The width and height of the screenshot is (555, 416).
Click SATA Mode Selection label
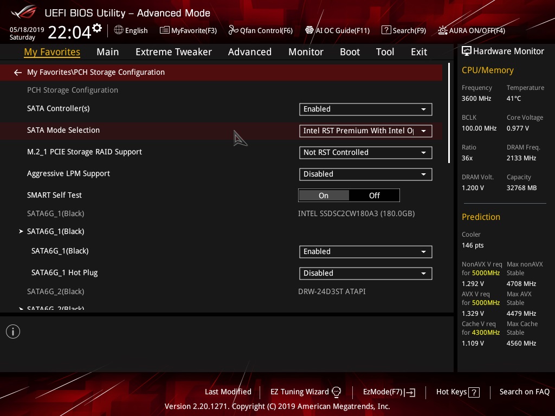click(63, 130)
